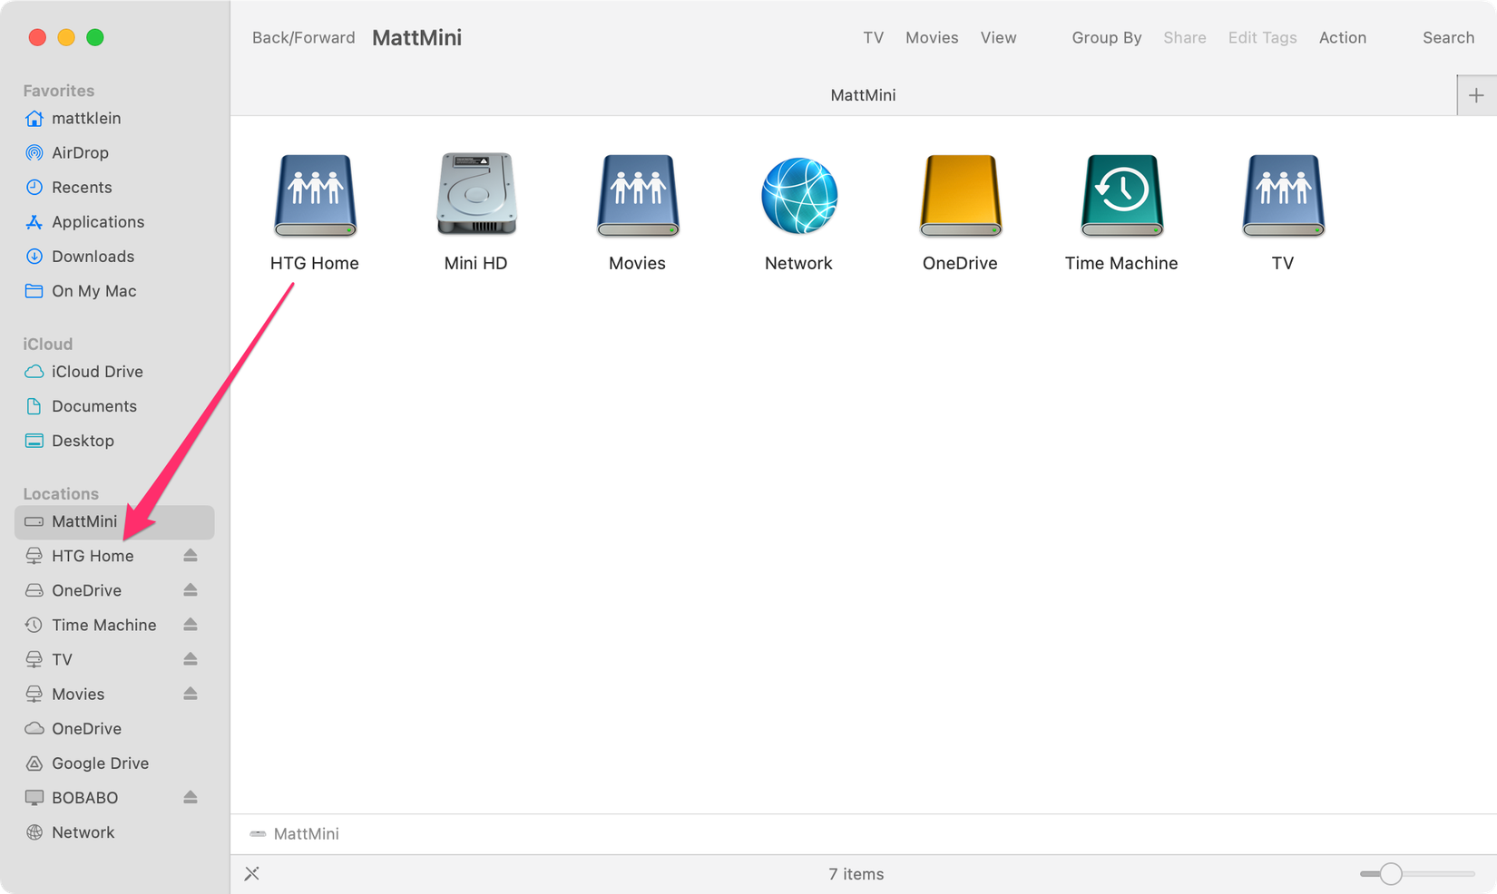
Task: Click Movies in the toolbar
Action: click(x=931, y=37)
